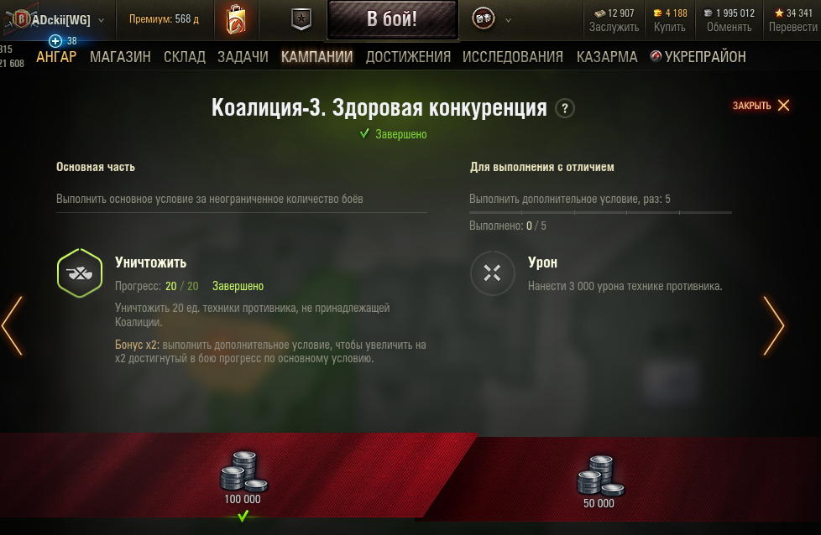Click the crossed damage condition icon
Image resolution: width=821 pixels, height=535 pixels.
[492, 273]
